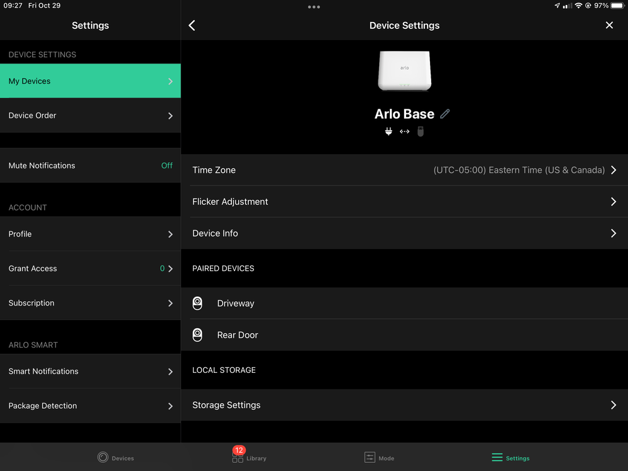This screenshot has width=628, height=471.
Task: Open the Library tab
Action: point(249,458)
